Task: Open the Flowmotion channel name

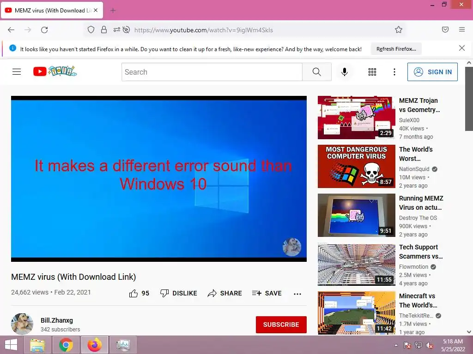Action: point(413,267)
